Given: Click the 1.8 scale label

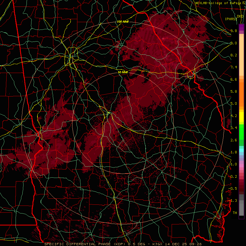Looking at the screenshot, I should tap(234, 152).
